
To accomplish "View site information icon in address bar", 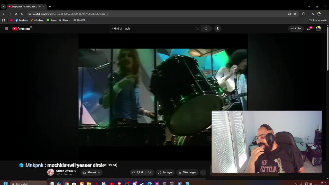I will pyautogui.click(x=30, y=14).
